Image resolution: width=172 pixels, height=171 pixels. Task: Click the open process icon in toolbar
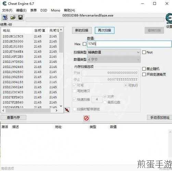tap(5, 17)
